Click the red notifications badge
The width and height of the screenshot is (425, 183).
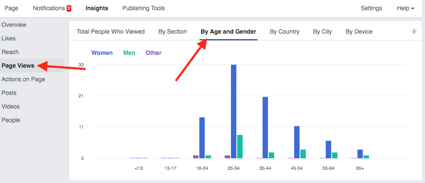(69, 9)
